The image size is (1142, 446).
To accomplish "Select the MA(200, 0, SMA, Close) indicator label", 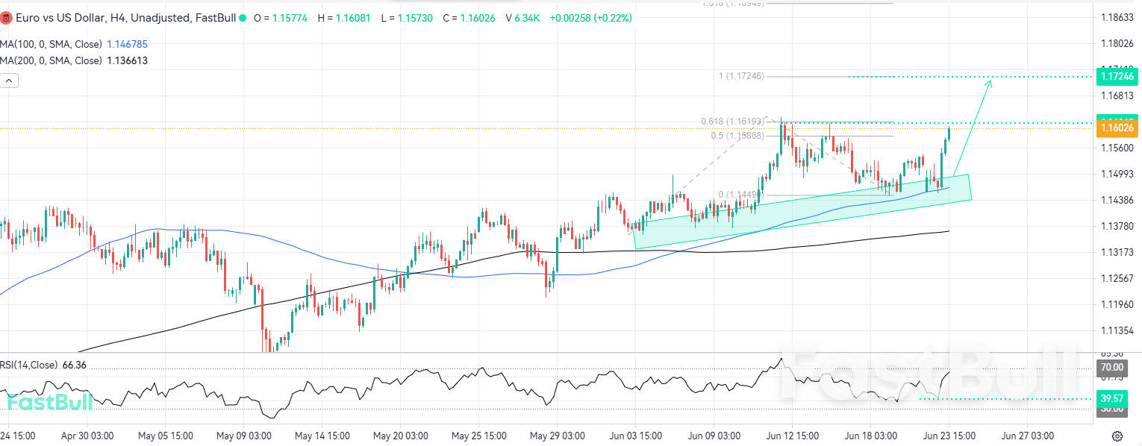I will click(49, 60).
